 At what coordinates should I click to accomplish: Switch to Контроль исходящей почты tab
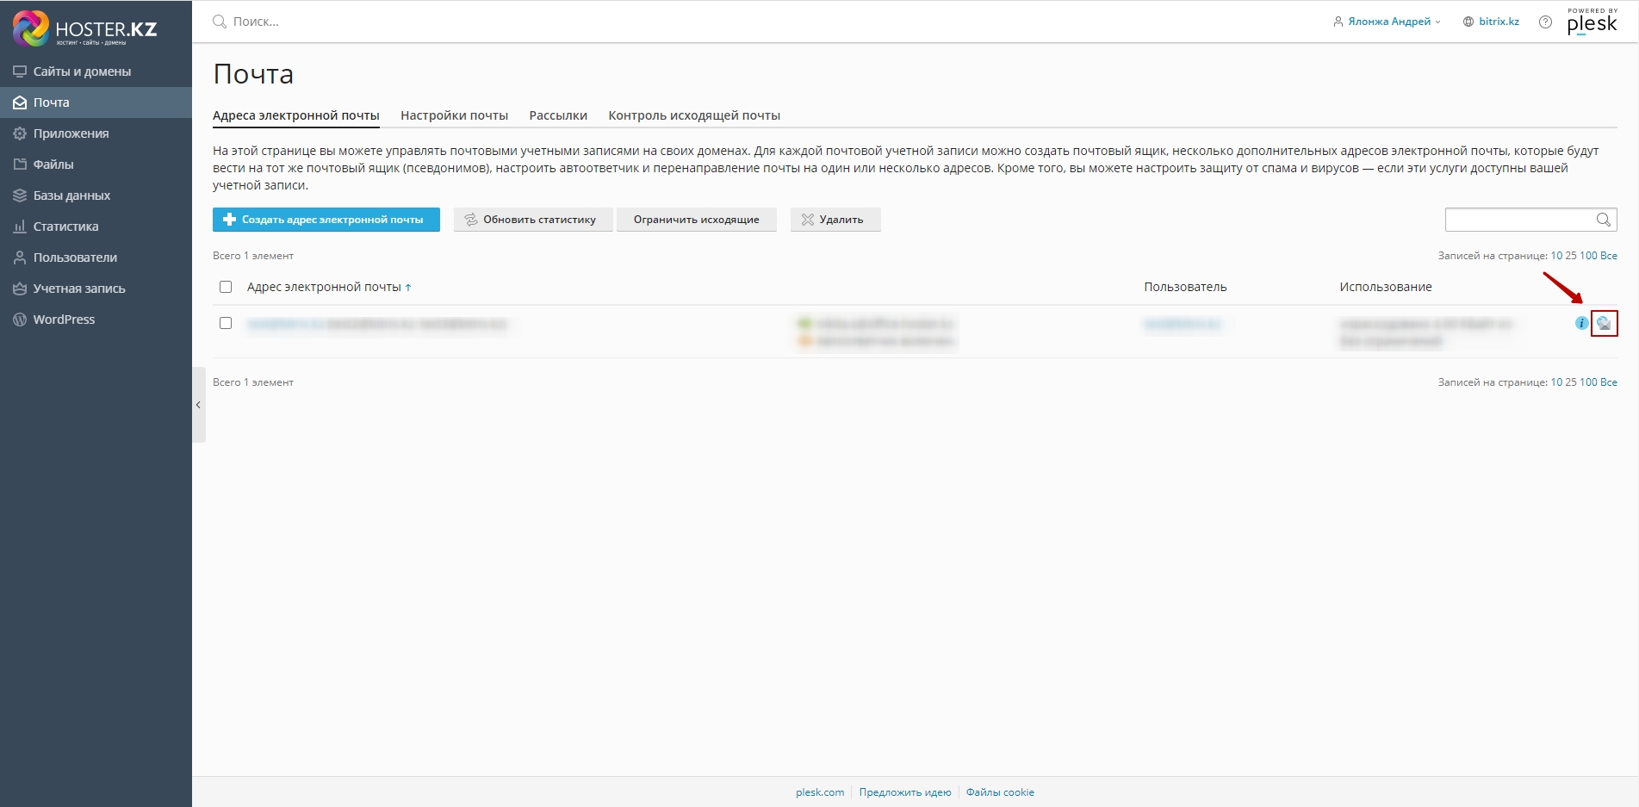(694, 115)
